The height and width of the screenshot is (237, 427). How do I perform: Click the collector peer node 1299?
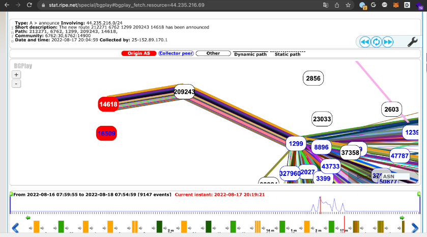click(x=296, y=143)
